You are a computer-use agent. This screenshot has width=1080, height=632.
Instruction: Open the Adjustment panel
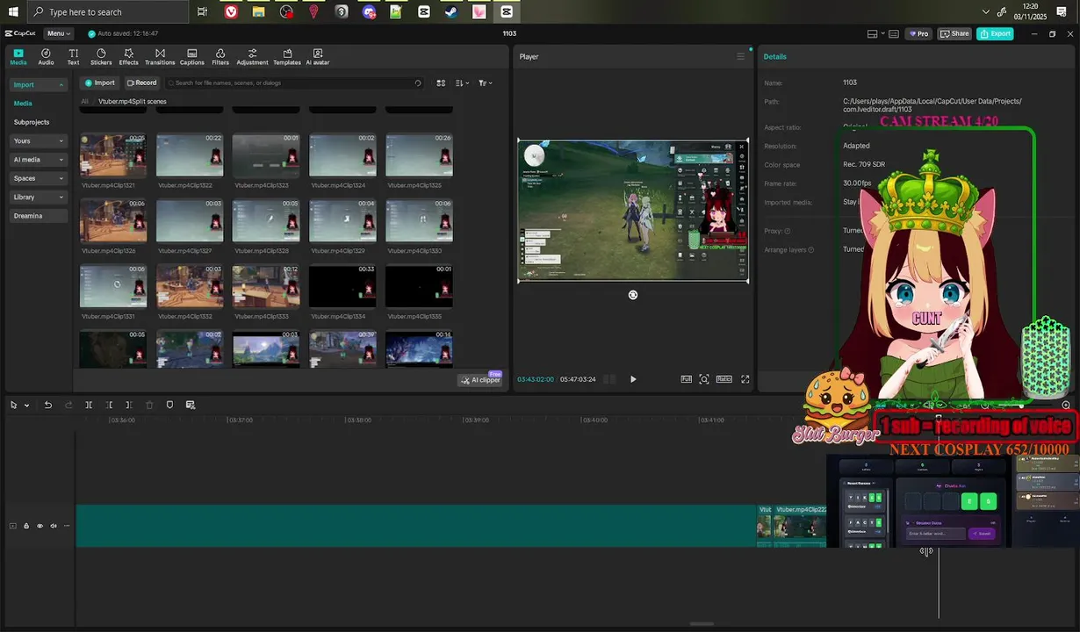coord(252,57)
